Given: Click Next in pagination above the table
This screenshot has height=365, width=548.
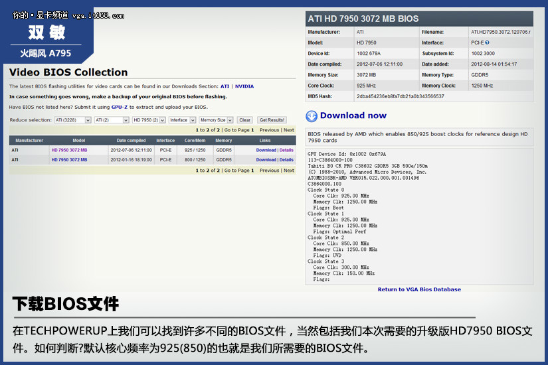Looking at the screenshot, I should point(289,130).
